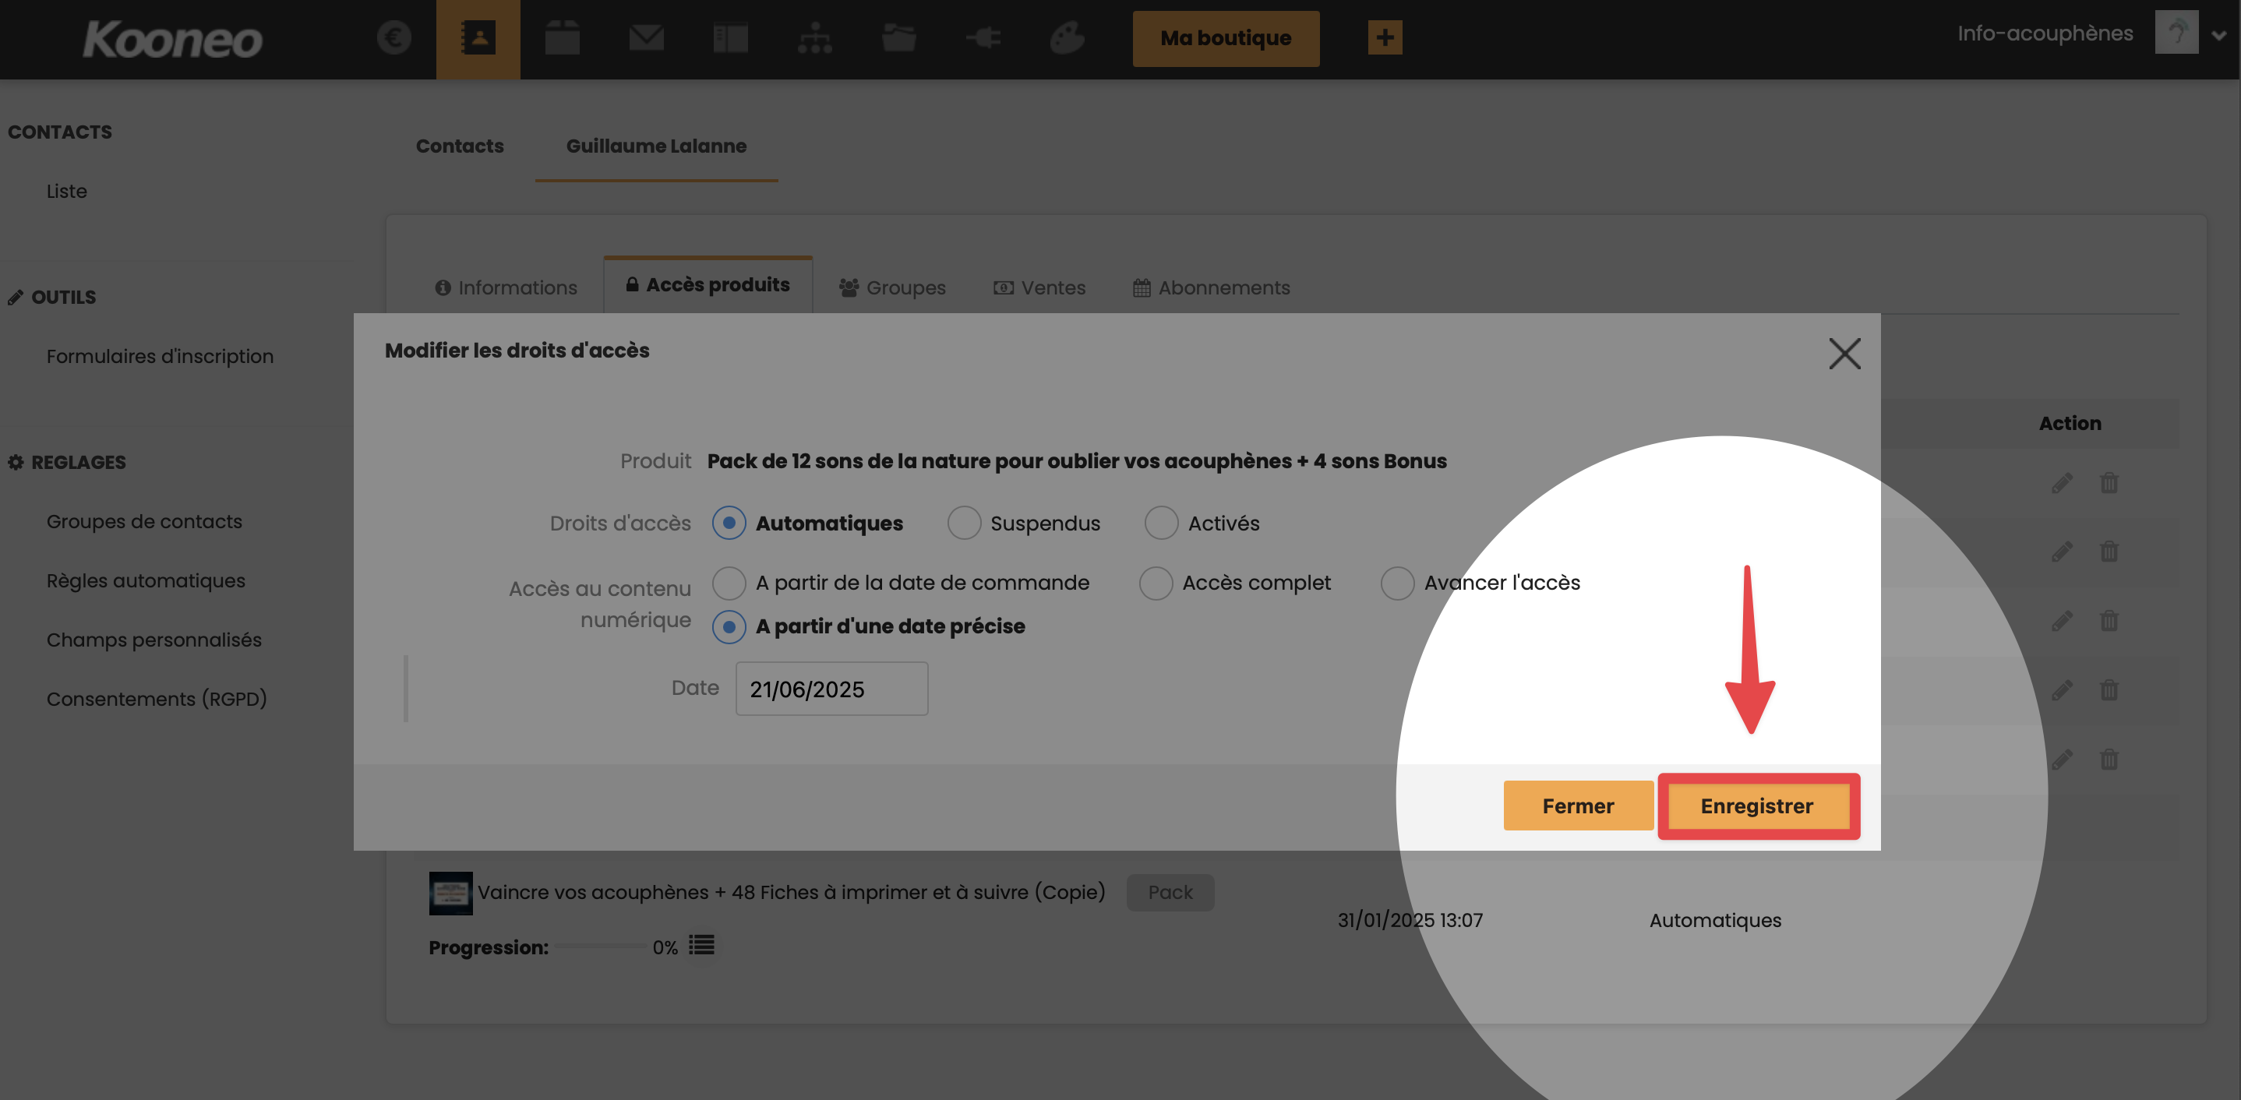
Task: Open the plug integrations icon
Action: [983, 37]
